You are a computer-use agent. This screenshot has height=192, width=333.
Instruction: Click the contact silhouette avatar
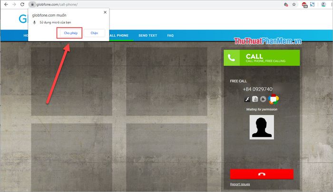(x=262, y=127)
